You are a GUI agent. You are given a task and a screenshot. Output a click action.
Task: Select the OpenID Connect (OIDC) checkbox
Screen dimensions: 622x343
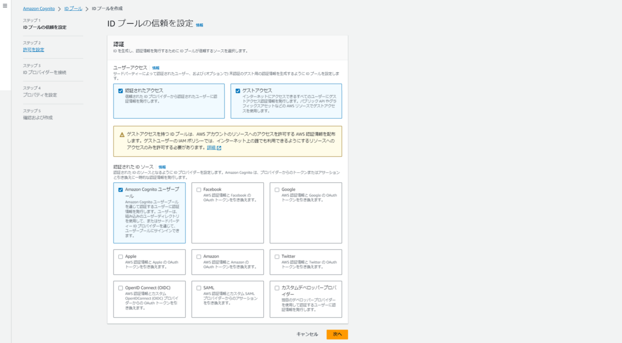tap(121, 288)
